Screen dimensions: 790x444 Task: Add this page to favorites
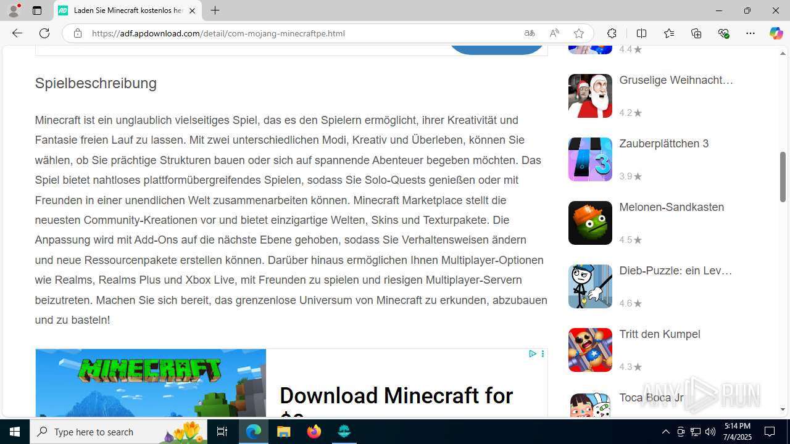pyautogui.click(x=578, y=33)
